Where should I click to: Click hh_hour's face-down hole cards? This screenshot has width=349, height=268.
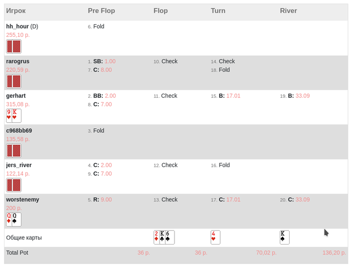tap(14, 46)
